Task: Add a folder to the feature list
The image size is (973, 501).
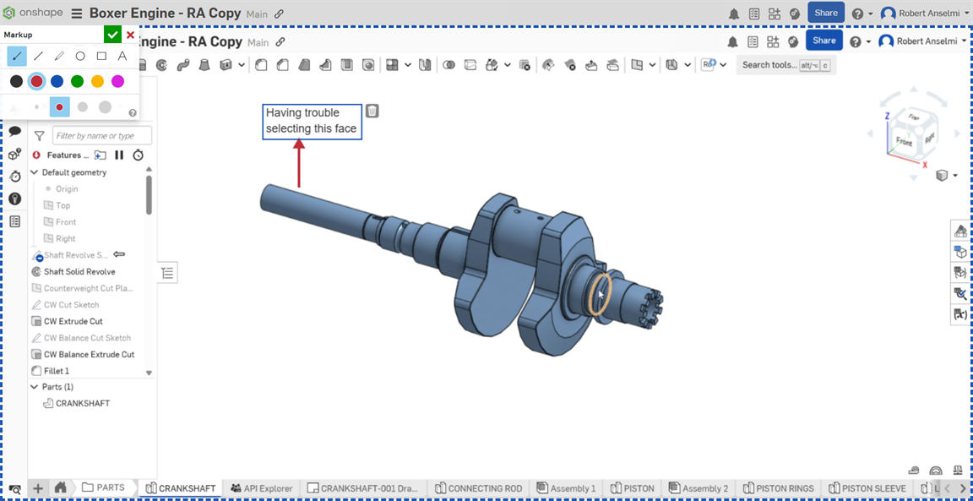Action: coord(100,155)
